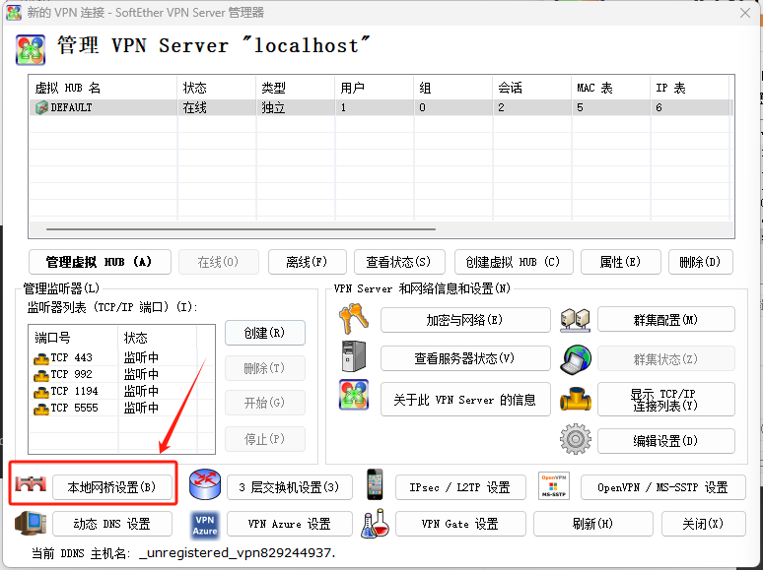
Task: Click the SoftEther app icon in the title bar
Action: [x=14, y=12]
